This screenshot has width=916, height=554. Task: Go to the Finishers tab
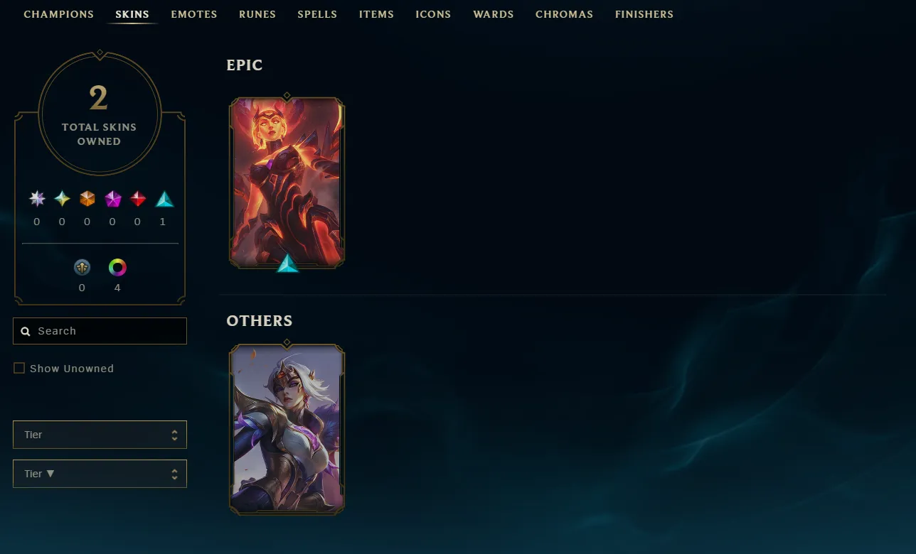pos(644,14)
